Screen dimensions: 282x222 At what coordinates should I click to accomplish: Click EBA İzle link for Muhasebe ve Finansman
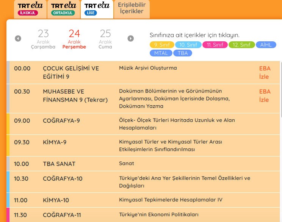[264, 95]
